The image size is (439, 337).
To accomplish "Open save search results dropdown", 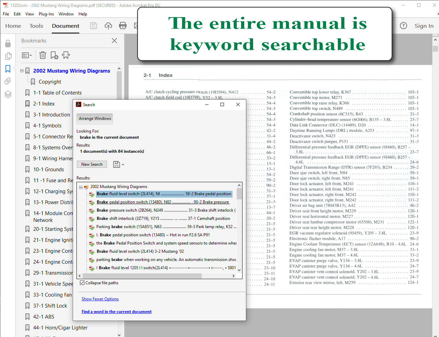I will pos(119,164).
